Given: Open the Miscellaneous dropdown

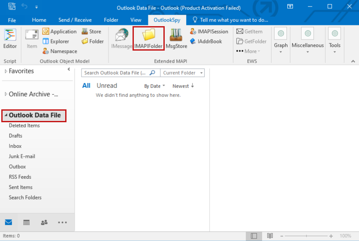Looking at the screenshot, I should 308,41.
